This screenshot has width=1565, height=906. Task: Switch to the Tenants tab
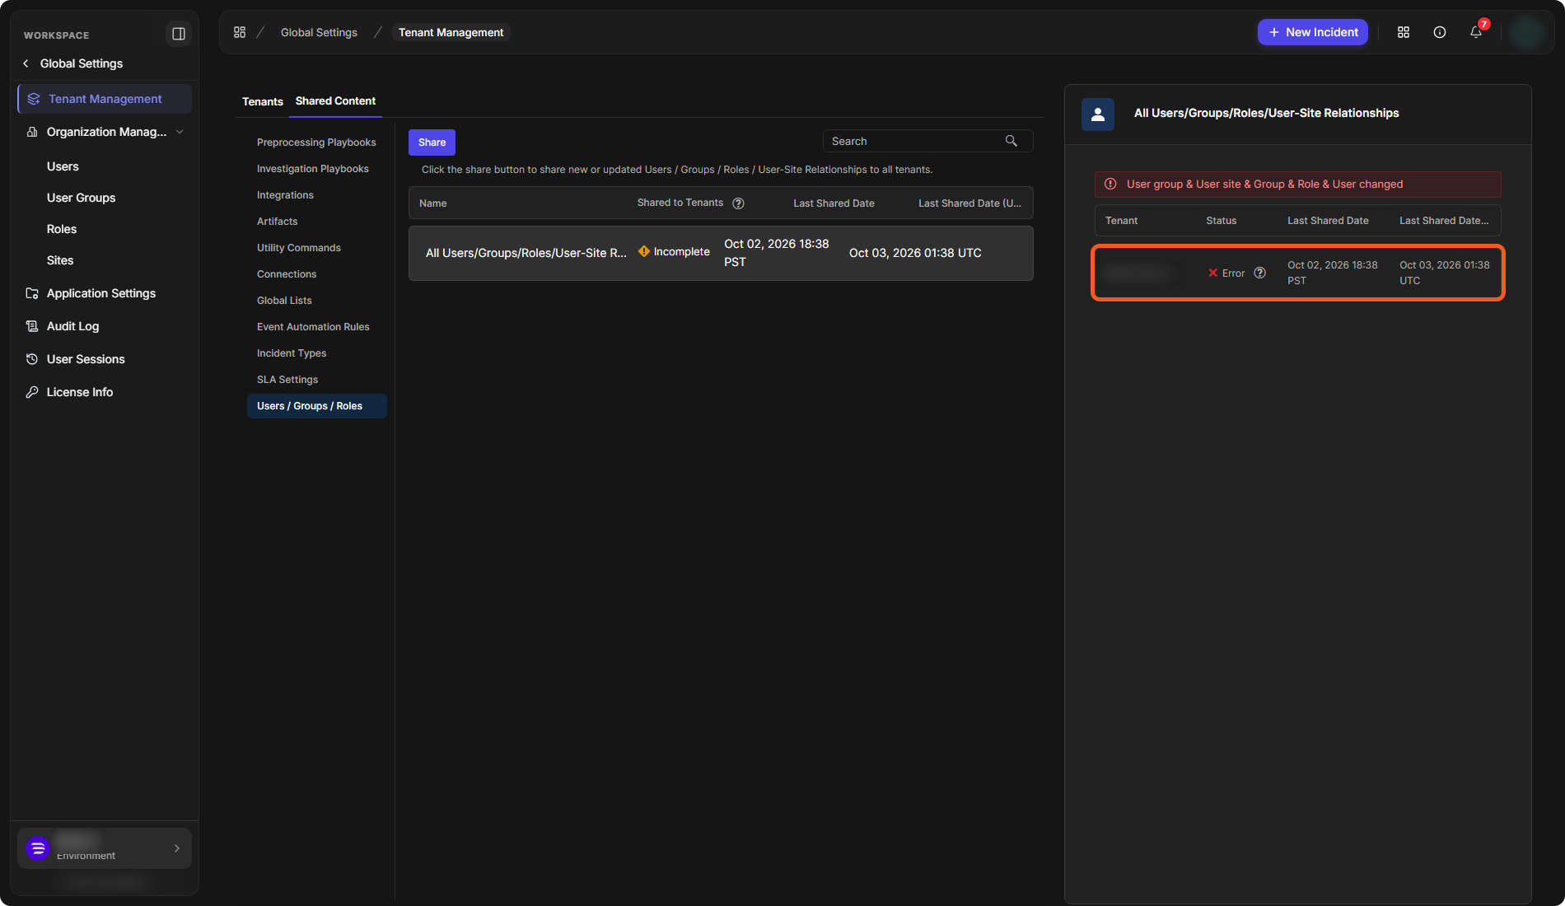coord(263,101)
